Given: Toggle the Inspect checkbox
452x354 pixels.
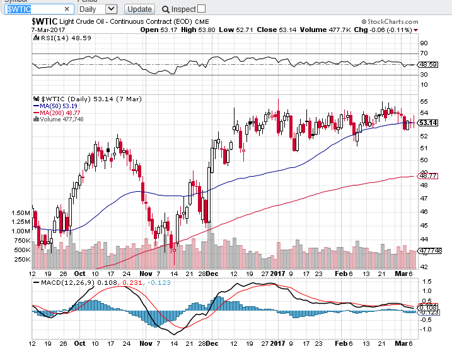Looking at the screenshot, I should [x=202, y=9].
